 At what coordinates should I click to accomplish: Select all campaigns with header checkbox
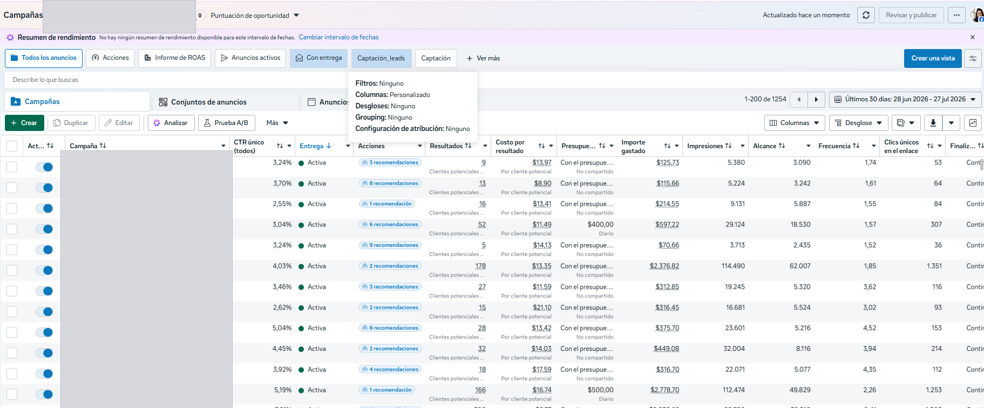coord(12,146)
